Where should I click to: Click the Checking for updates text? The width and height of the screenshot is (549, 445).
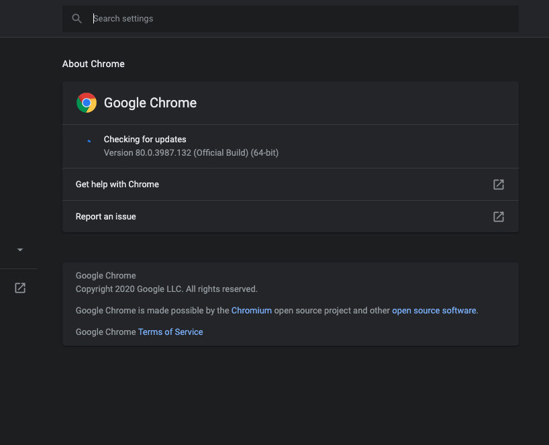(x=145, y=140)
